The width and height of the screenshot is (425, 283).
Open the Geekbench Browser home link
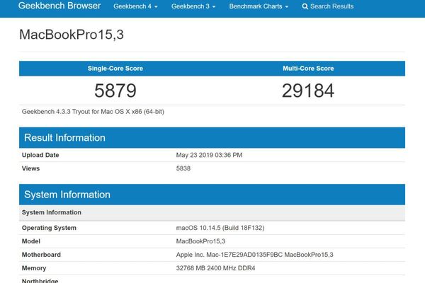pos(59,6)
